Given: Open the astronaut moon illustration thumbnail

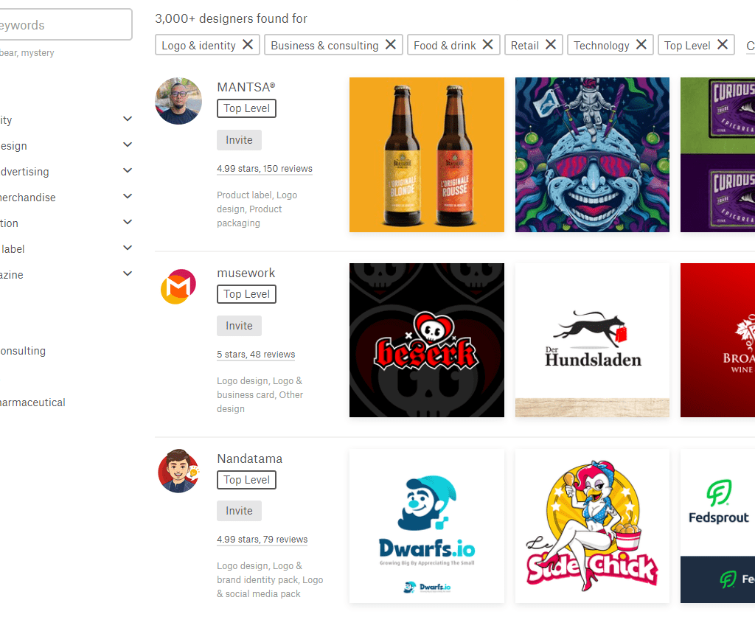Looking at the screenshot, I should pyautogui.click(x=592, y=155).
